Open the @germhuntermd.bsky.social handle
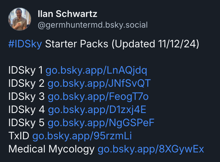 pyautogui.click(x=93, y=25)
